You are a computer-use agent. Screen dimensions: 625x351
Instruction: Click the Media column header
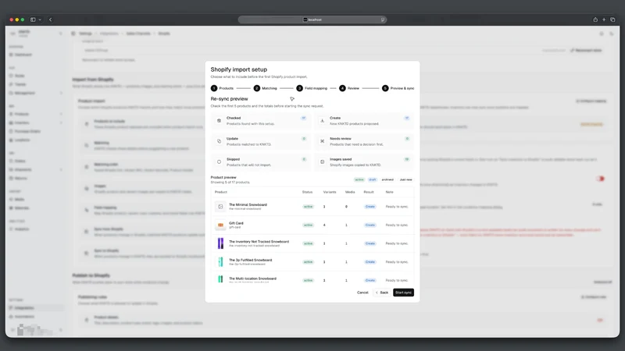point(350,192)
